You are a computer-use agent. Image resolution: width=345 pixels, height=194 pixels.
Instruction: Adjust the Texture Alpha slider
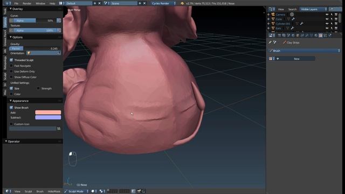point(34,31)
